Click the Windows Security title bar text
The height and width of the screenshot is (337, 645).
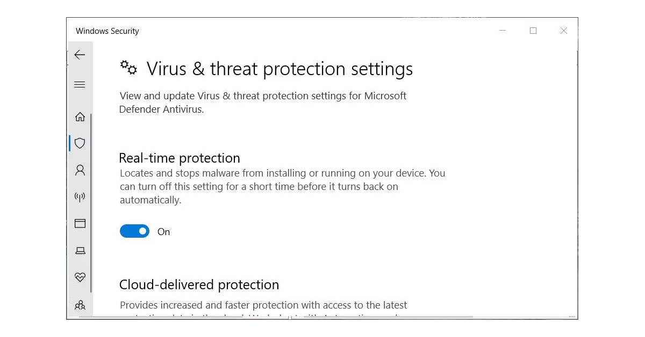click(107, 31)
